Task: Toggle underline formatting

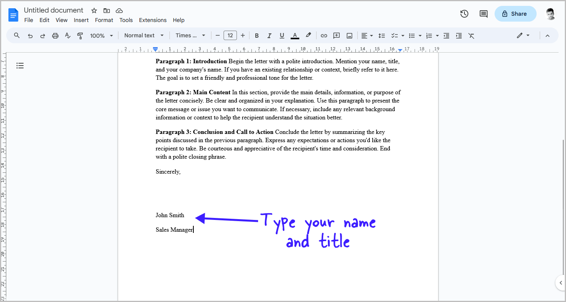Action: (x=282, y=35)
